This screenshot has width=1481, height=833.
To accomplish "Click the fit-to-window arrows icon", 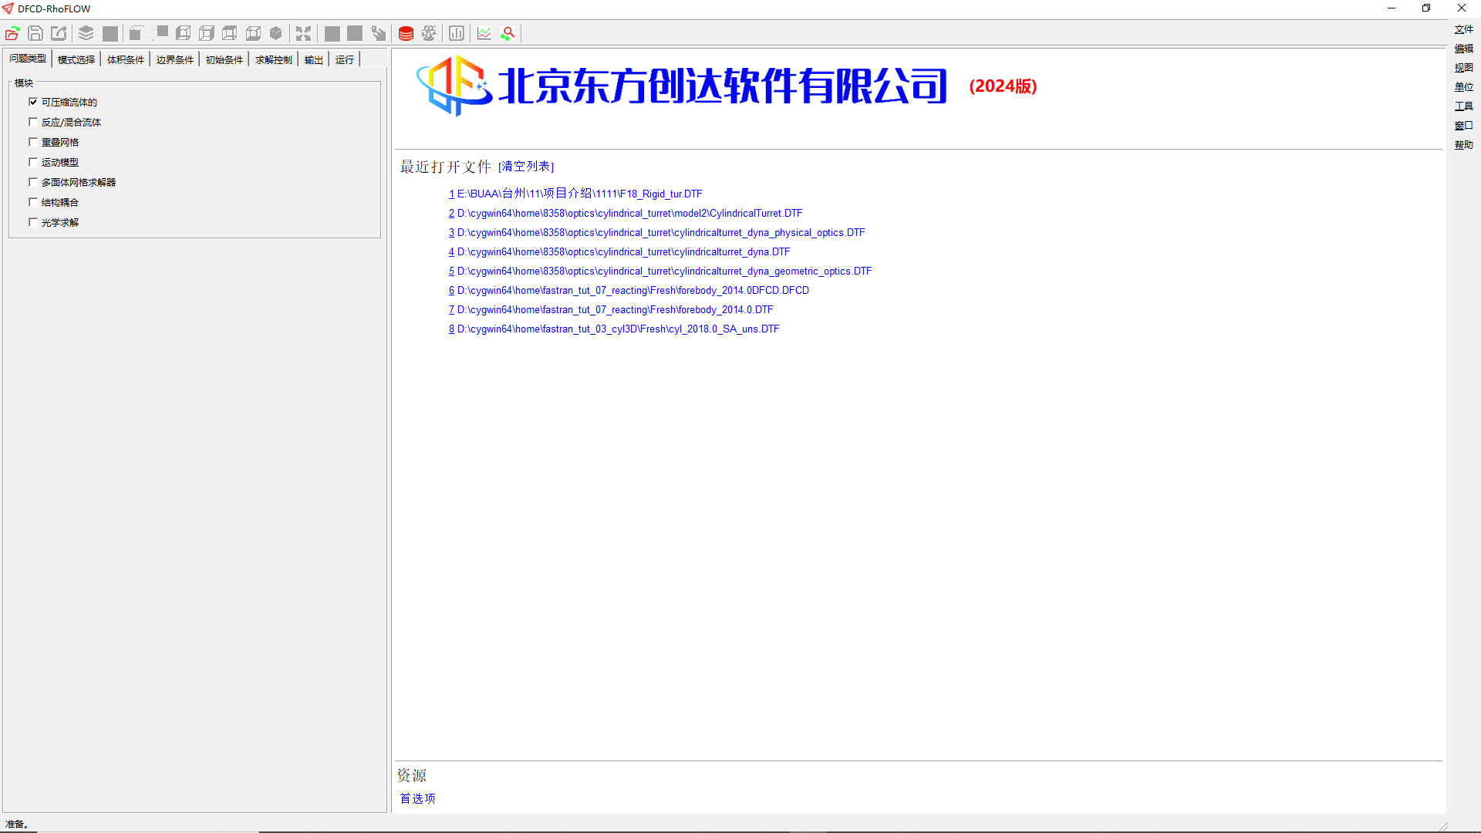I will point(303,33).
